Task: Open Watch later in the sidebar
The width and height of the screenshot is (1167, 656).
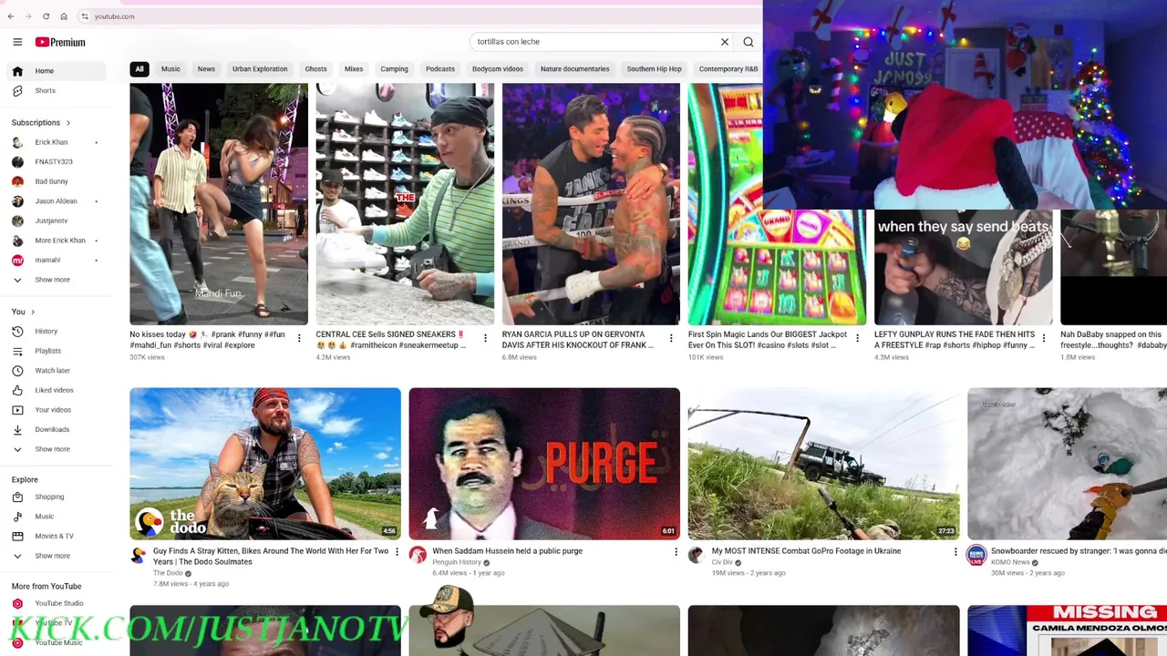Action: click(57, 371)
